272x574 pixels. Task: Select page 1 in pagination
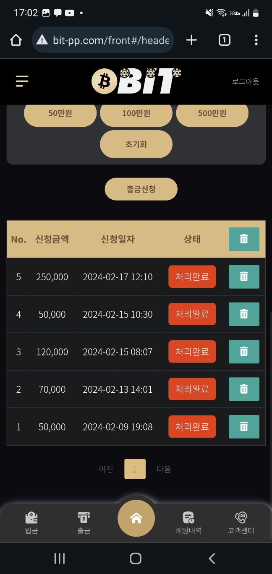click(x=135, y=469)
